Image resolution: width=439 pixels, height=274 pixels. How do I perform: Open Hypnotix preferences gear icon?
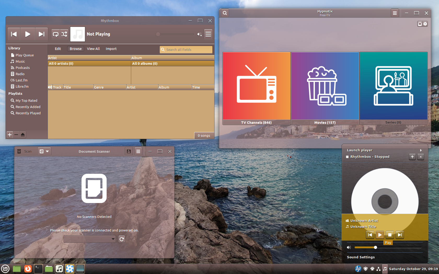pyautogui.click(x=425, y=24)
